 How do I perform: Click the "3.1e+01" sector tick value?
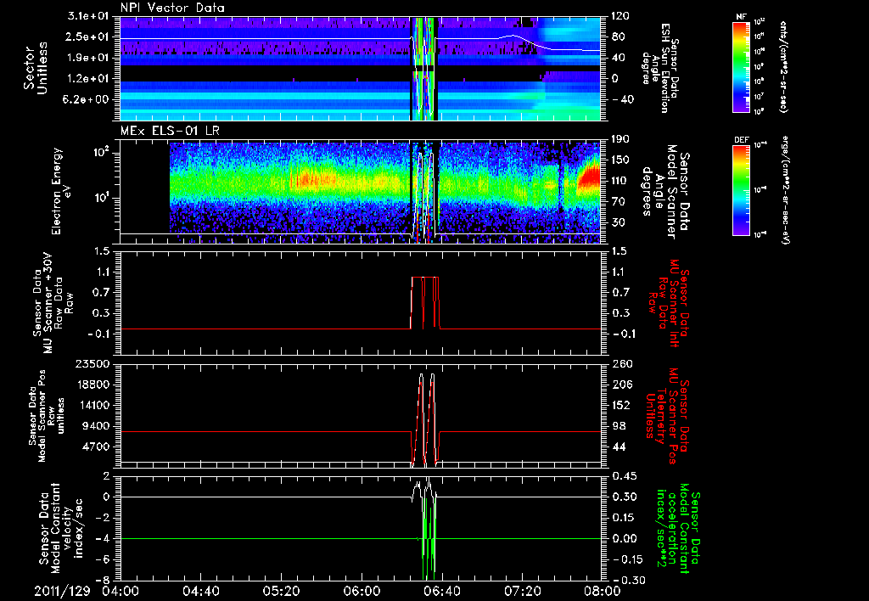pyautogui.click(x=87, y=17)
